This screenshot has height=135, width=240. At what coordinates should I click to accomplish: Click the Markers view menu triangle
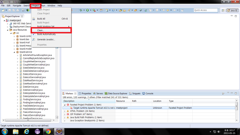[x=228, y=93]
